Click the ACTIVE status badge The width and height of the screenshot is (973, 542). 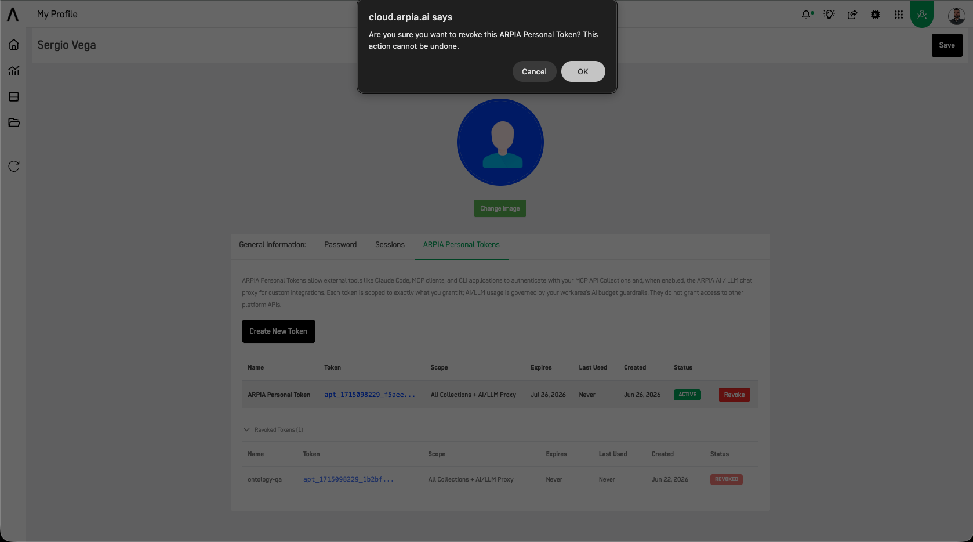pyautogui.click(x=687, y=395)
